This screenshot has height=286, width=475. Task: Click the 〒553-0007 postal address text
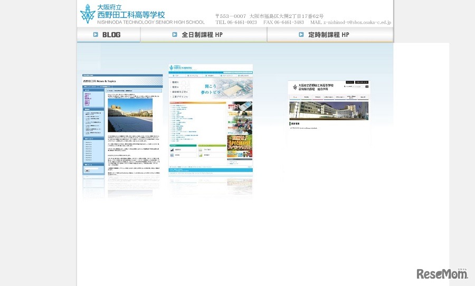(269, 16)
